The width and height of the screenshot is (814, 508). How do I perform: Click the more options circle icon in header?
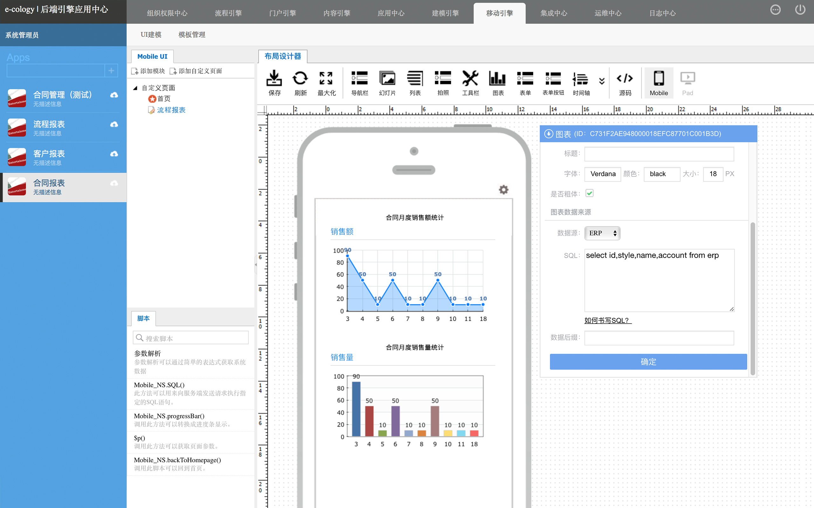(x=775, y=10)
